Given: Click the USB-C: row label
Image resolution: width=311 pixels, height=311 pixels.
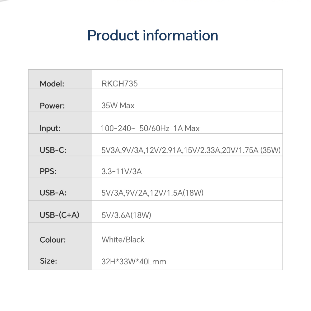Looking at the screenshot, I should tap(53, 151).
